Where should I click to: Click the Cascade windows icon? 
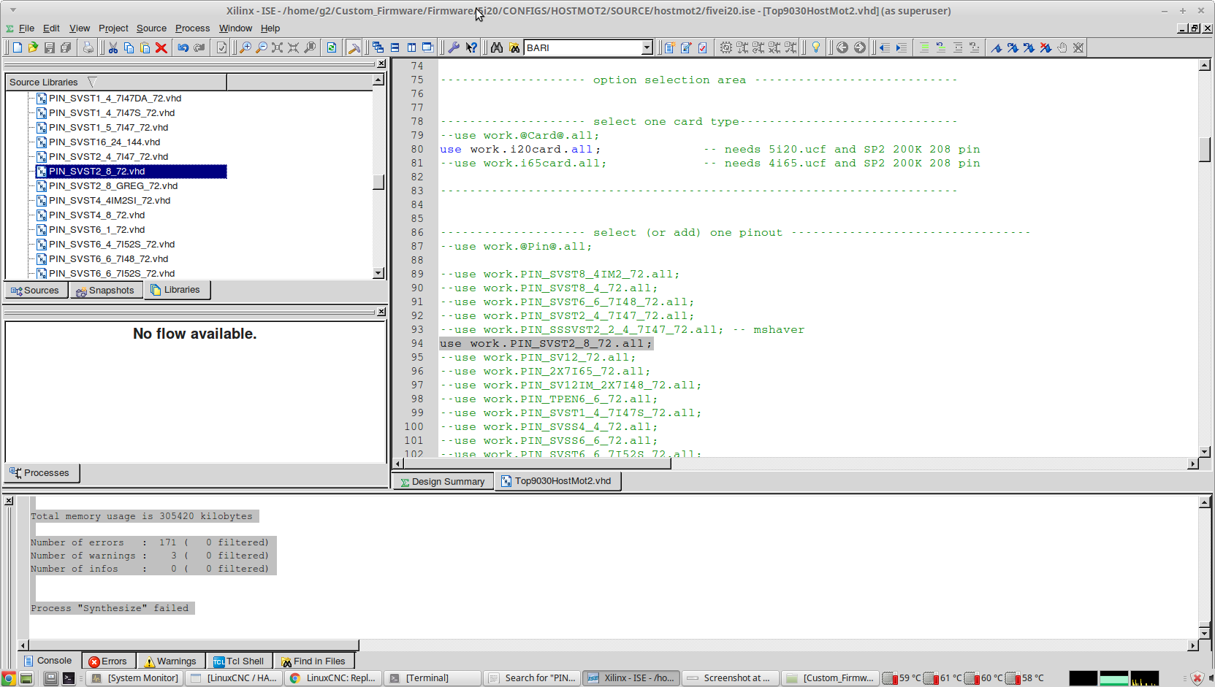click(x=378, y=47)
